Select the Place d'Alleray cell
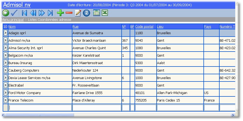This screenshot has width=243, height=121. tap(97, 100)
